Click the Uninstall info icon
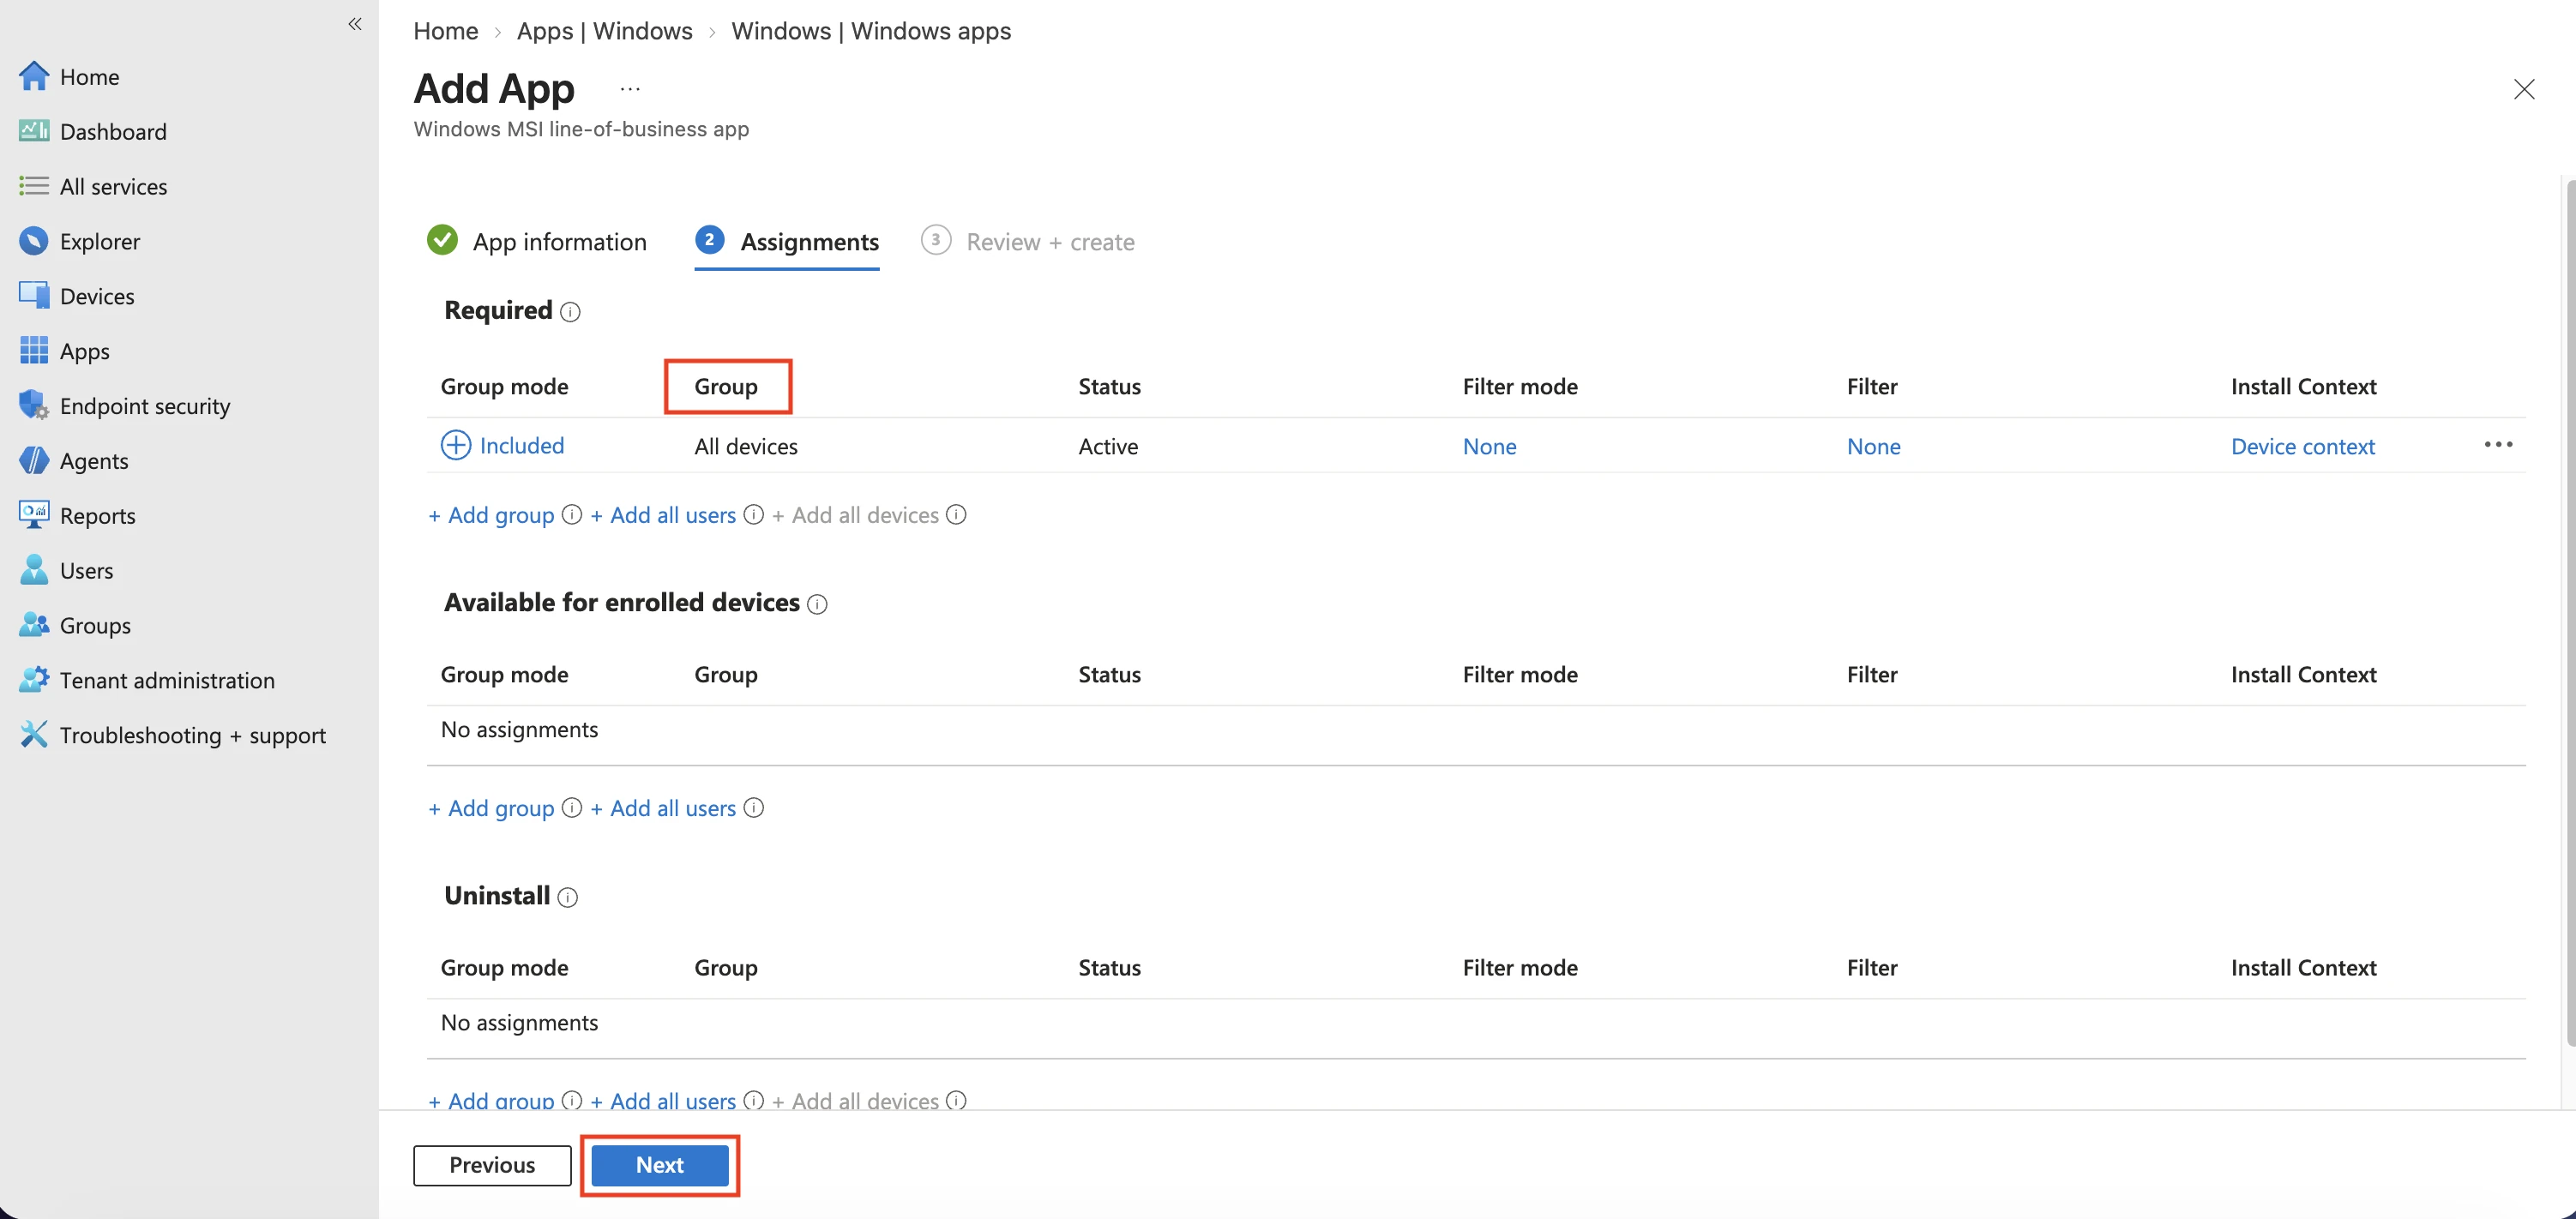 click(x=567, y=897)
